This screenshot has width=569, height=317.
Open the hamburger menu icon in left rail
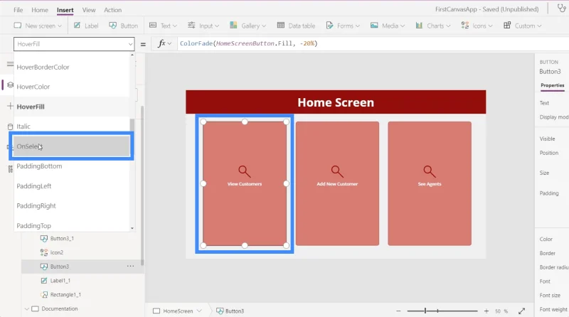10,64
